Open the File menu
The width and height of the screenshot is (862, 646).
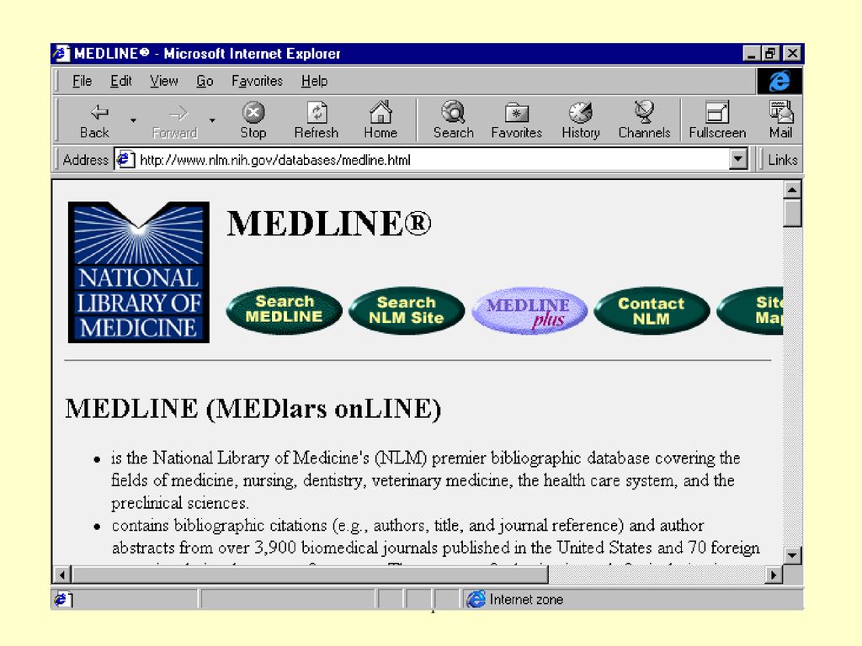[x=82, y=81]
